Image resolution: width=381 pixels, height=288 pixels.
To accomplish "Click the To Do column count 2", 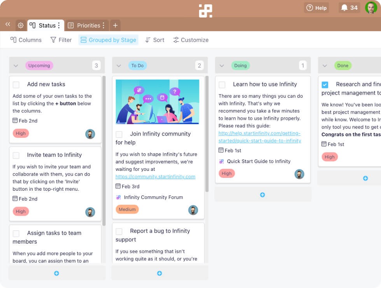I will 199,65.
